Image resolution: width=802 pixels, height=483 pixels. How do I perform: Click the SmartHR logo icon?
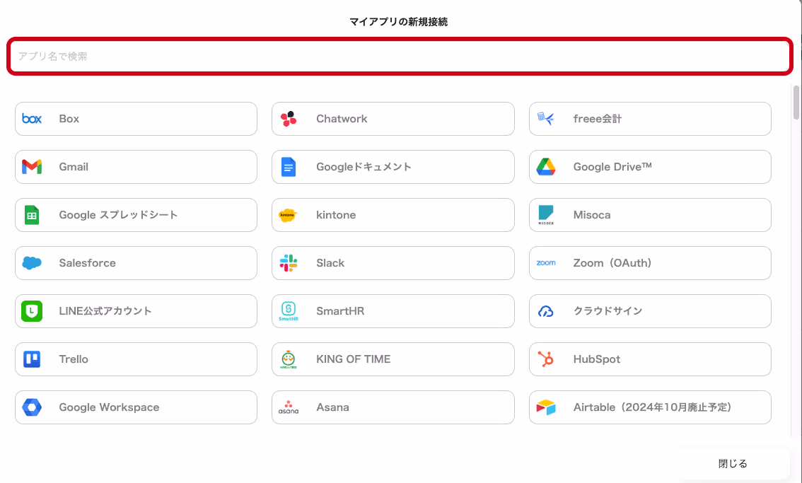tap(289, 311)
